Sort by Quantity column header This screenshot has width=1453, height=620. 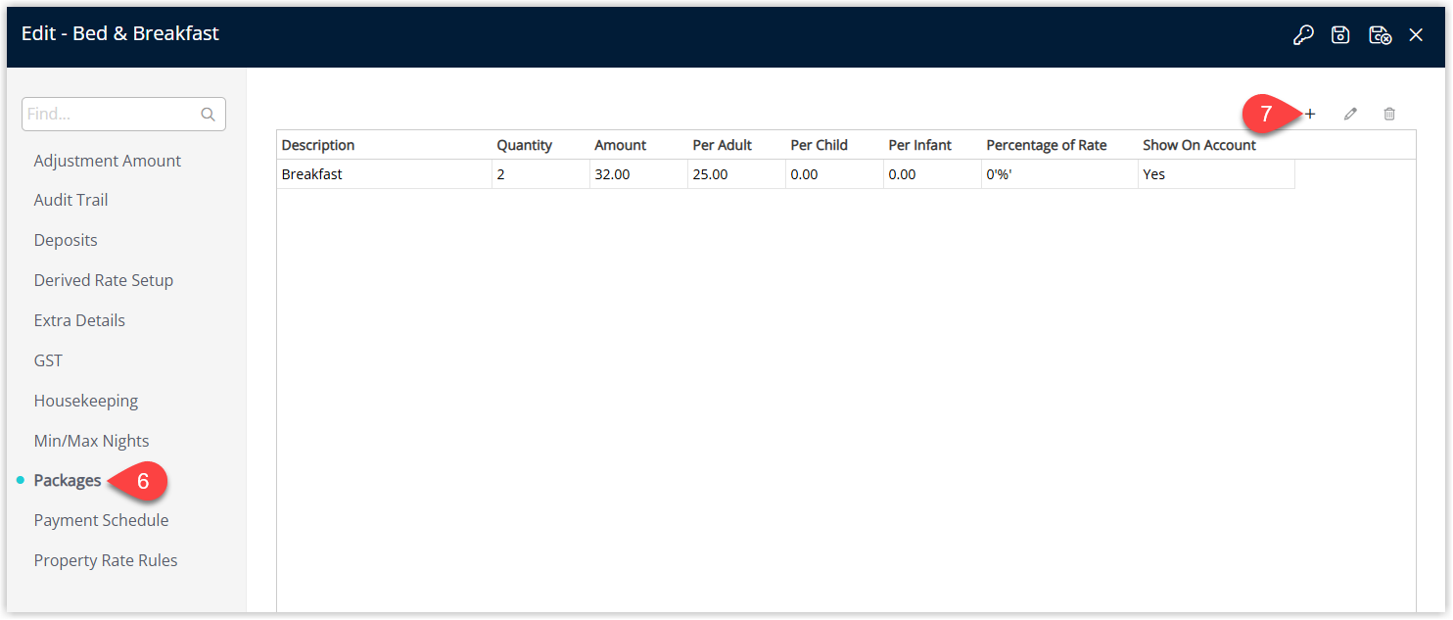tap(540, 145)
